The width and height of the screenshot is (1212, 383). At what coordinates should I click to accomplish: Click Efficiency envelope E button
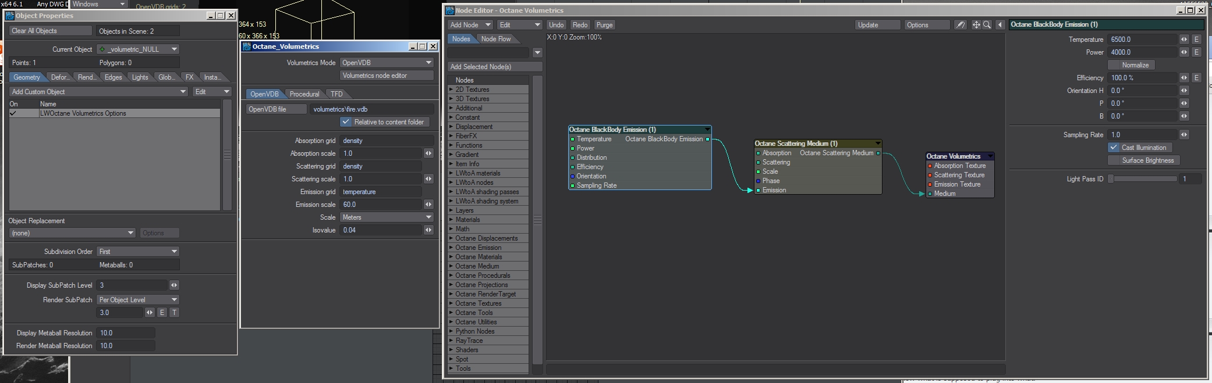(x=1196, y=78)
